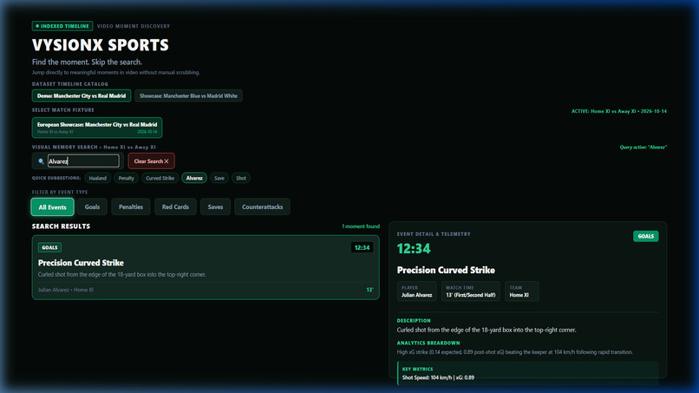699x393 pixels.
Task: Select Demo: Manchester City vs Real Madrid dataset
Action: pos(82,96)
